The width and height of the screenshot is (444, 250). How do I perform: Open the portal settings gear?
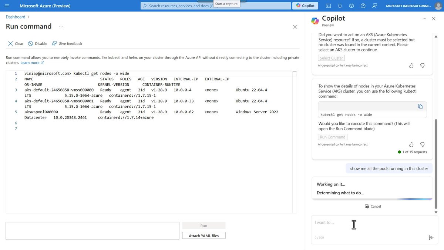click(351, 6)
